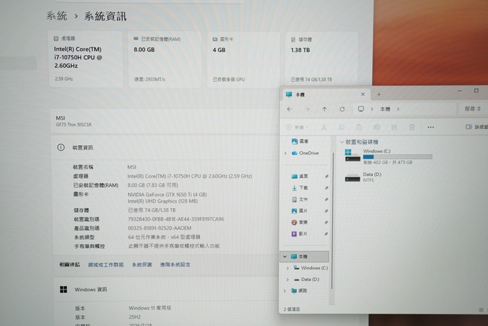Screen dimensions: 488x326
Task: Click the pin icon beside 圖片
Action: [326, 211]
